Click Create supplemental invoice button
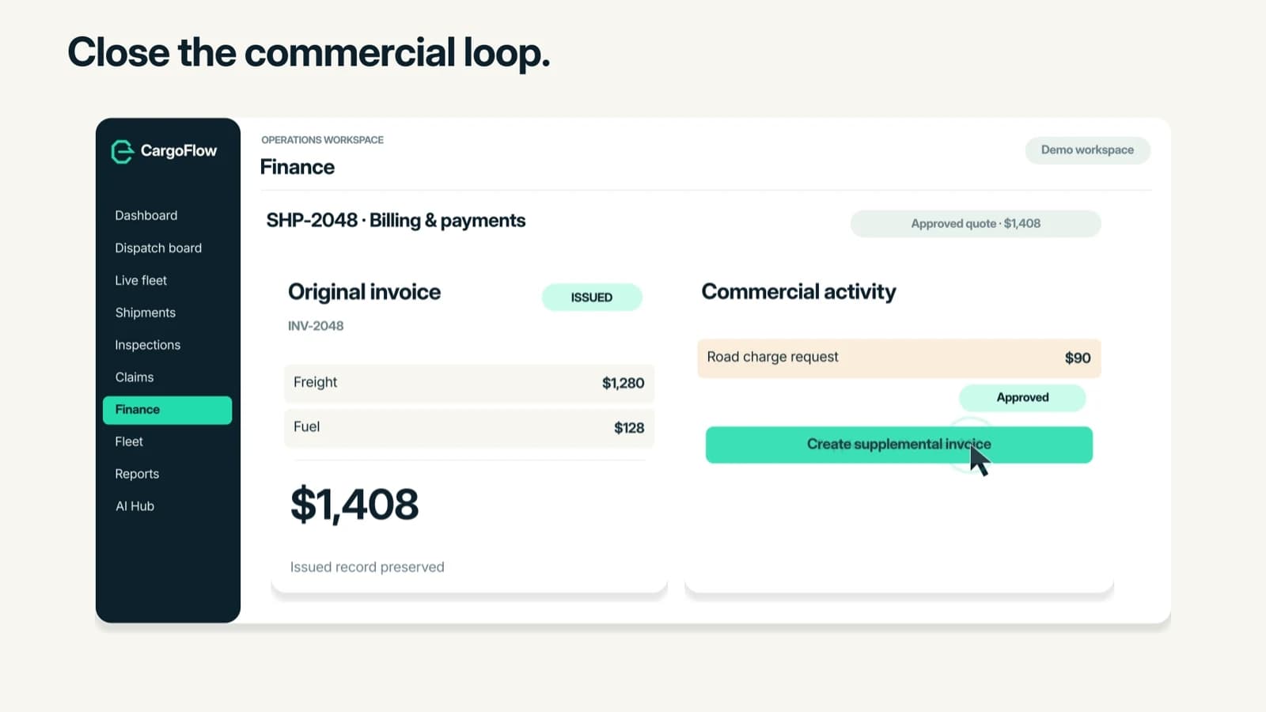 [899, 445]
